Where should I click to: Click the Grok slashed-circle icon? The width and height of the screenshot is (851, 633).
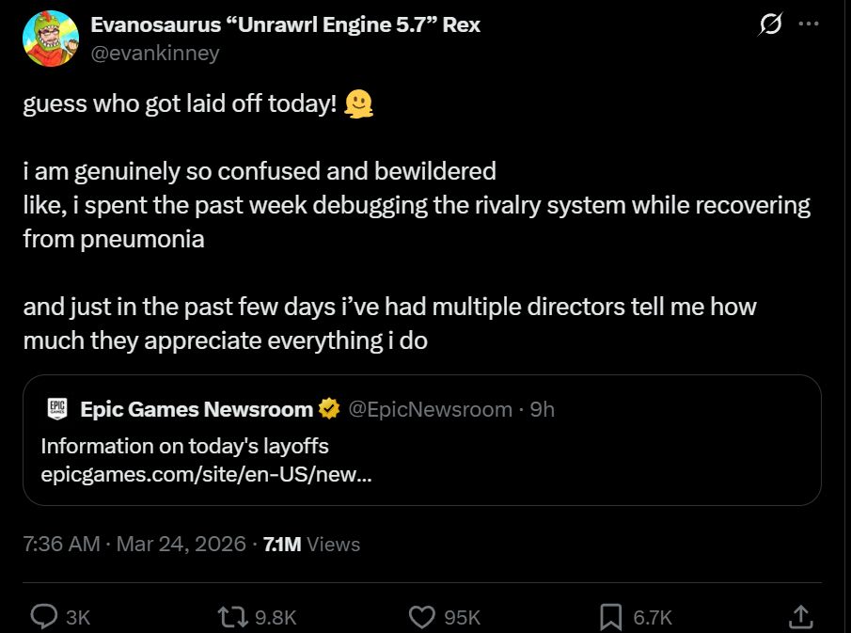click(769, 26)
